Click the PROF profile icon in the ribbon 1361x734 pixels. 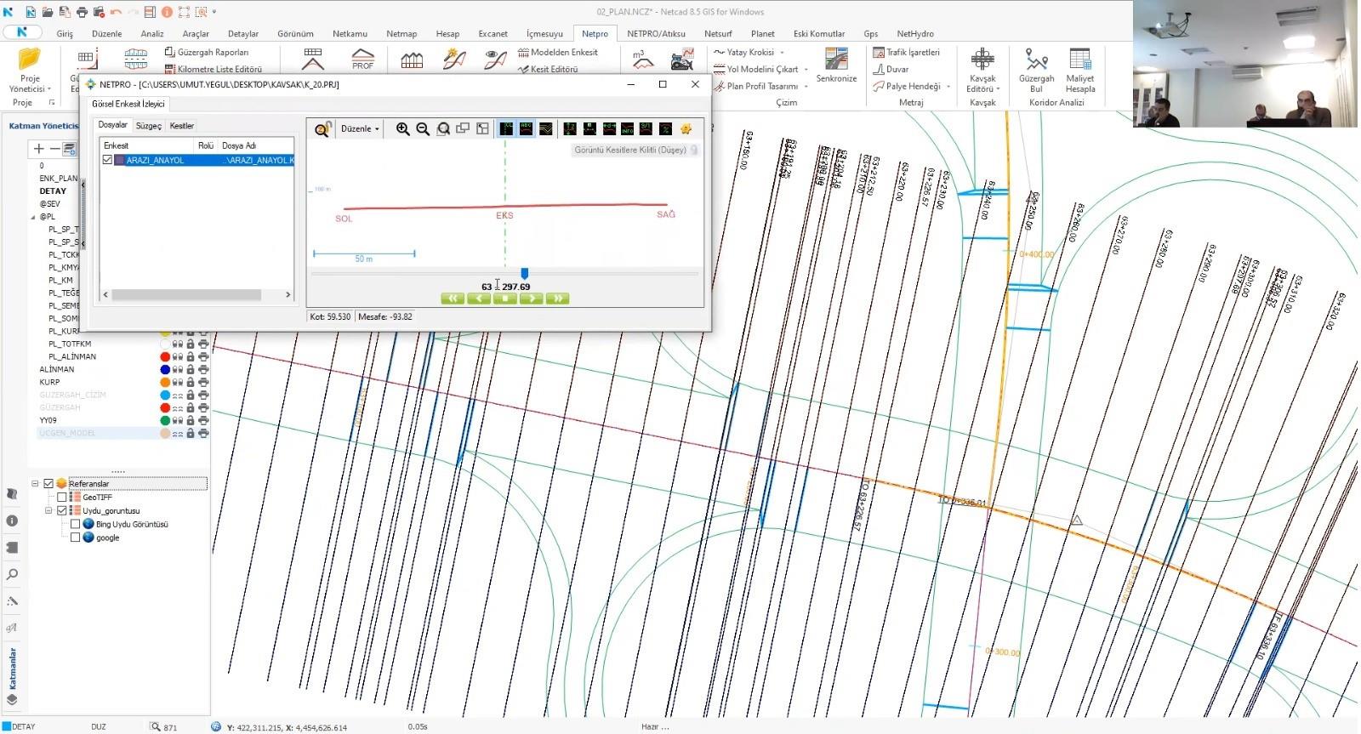pos(363,59)
